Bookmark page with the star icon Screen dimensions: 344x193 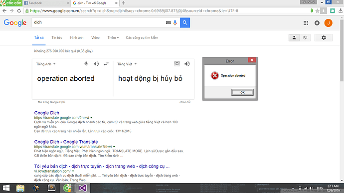click(x=317, y=11)
